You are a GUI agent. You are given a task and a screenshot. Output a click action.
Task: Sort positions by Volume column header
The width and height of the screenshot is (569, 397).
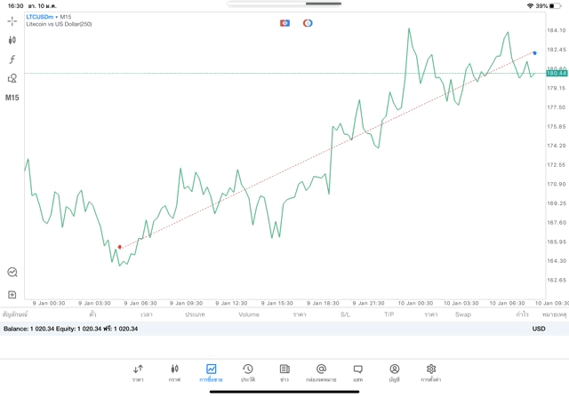click(249, 314)
